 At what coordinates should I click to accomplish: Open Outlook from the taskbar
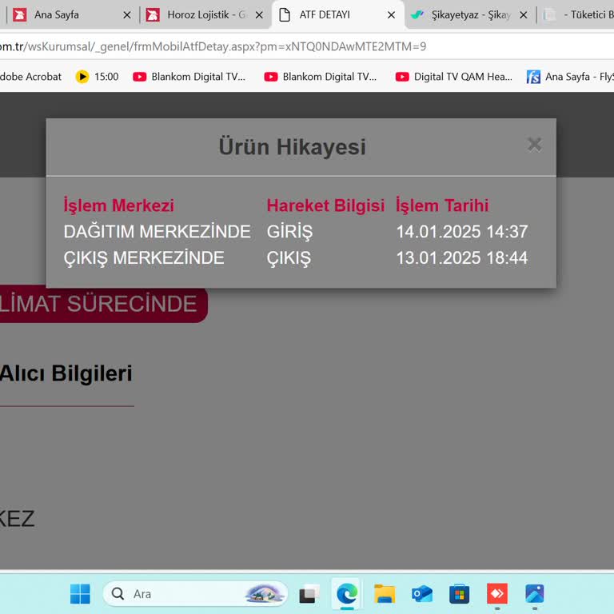422,594
